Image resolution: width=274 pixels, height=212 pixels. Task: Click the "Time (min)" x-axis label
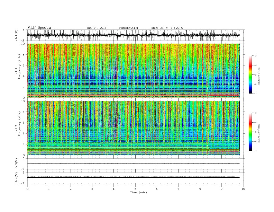point(138,192)
